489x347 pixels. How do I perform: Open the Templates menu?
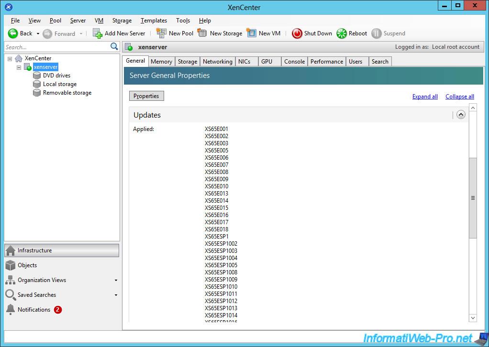click(154, 21)
